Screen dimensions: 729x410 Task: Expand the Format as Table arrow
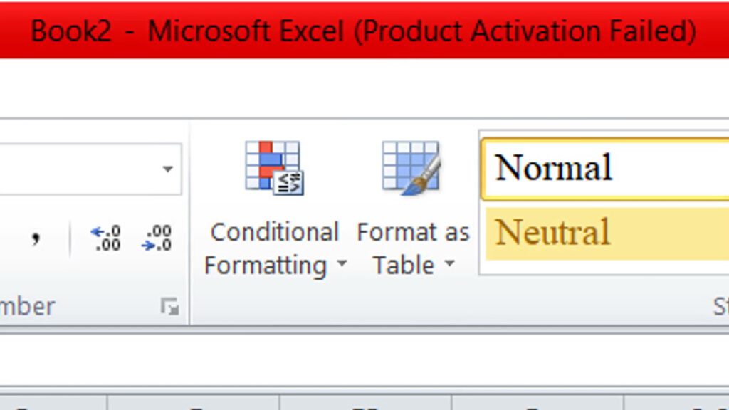449,266
